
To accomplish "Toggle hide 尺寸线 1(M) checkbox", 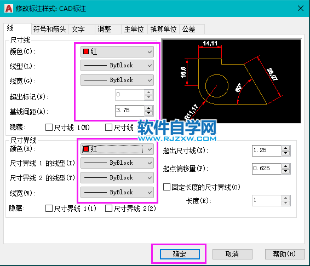I will (x=49, y=128).
